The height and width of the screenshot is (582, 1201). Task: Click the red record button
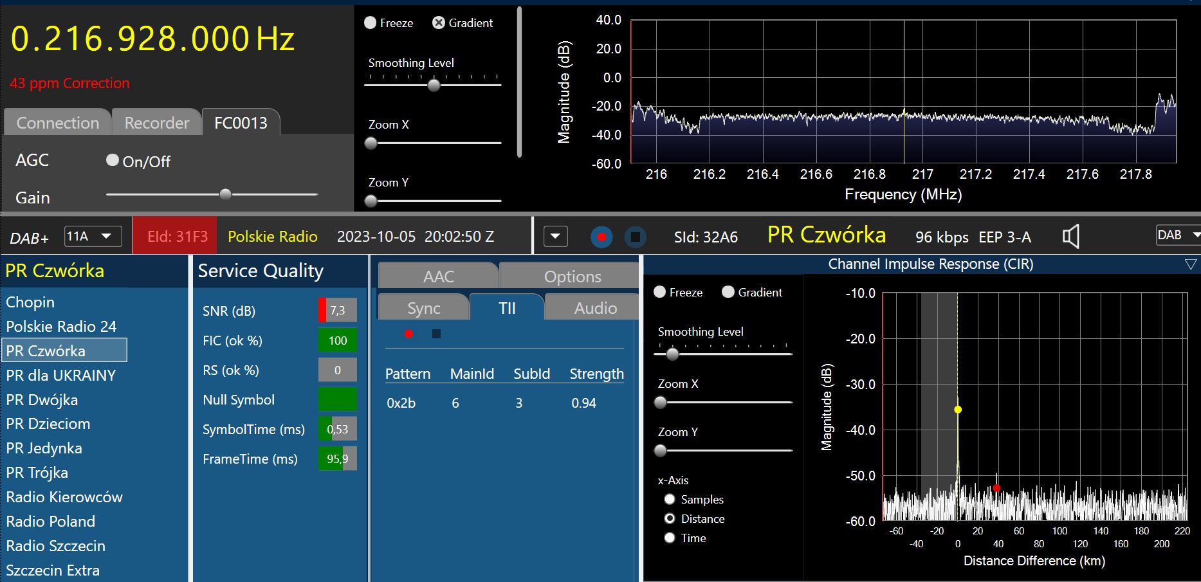coord(601,237)
